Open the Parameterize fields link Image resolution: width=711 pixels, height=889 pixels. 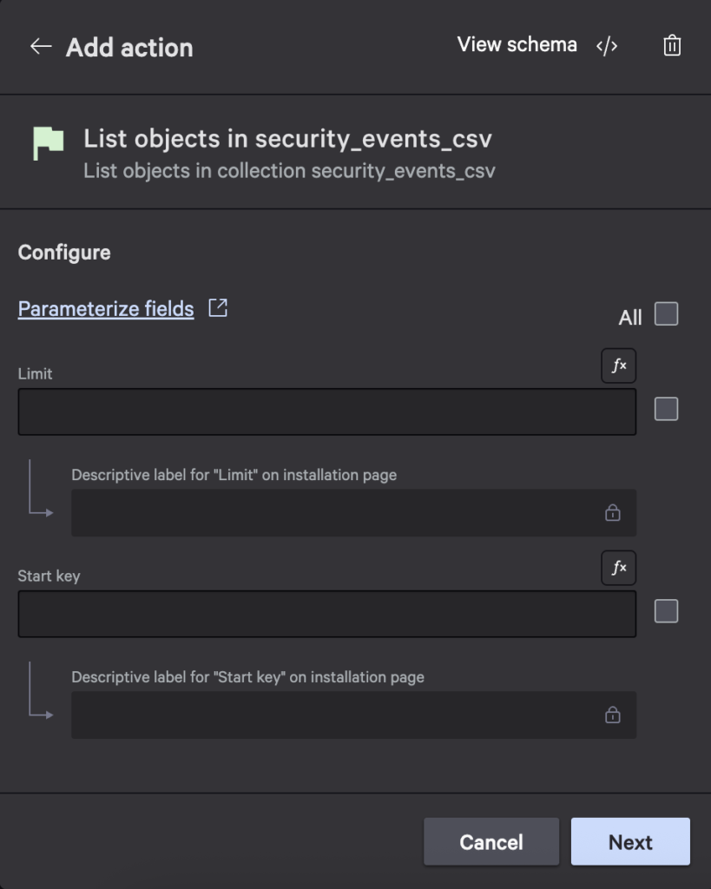coord(104,307)
